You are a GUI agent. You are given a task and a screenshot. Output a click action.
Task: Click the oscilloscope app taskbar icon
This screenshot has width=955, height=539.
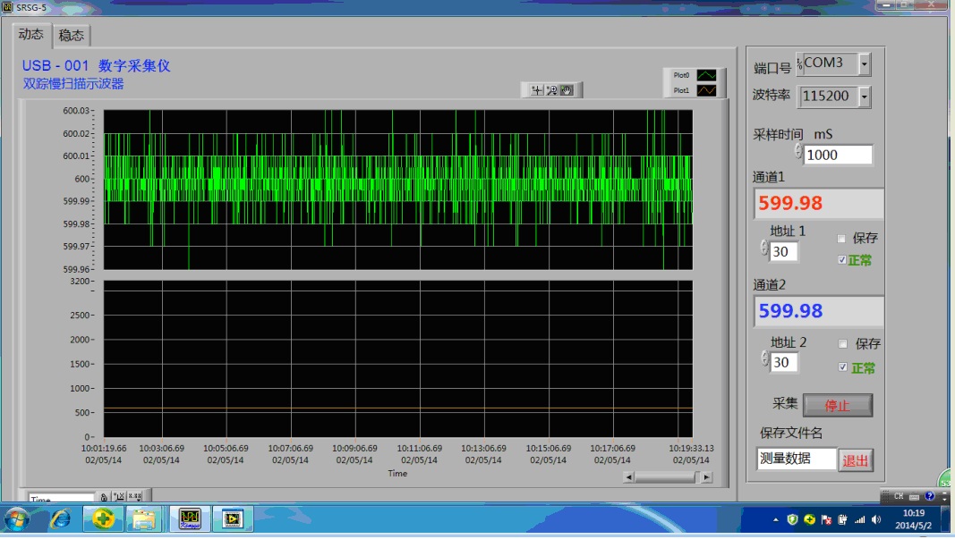pos(190,519)
